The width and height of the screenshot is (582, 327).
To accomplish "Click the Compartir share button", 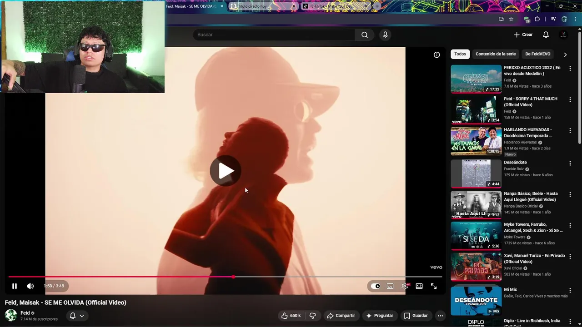I will click(x=341, y=316).
